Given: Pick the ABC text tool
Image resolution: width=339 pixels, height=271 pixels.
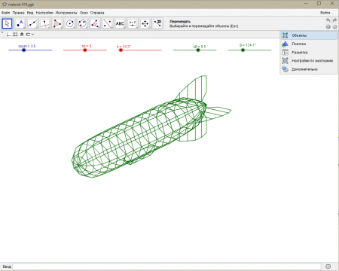Looking at the screenshot, I should (120, 23).
